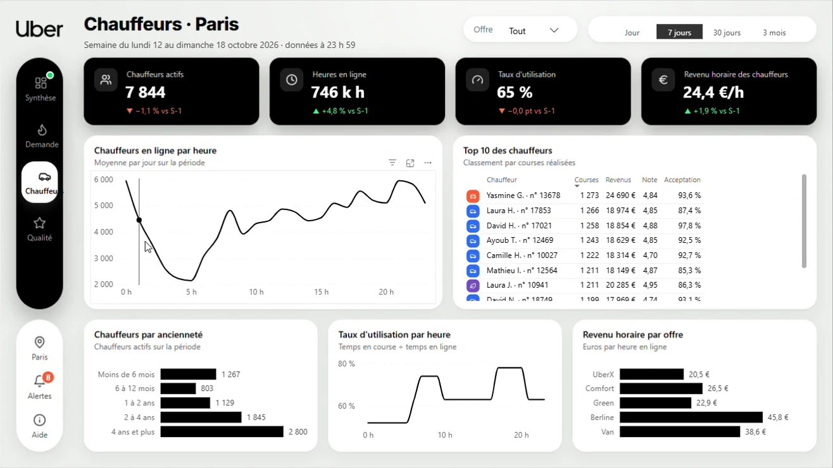Image resolution: width=833 pixels, height=468 pixels.
Task: Click Top 10 table vertical scrollbar
Action: (805, 221)
